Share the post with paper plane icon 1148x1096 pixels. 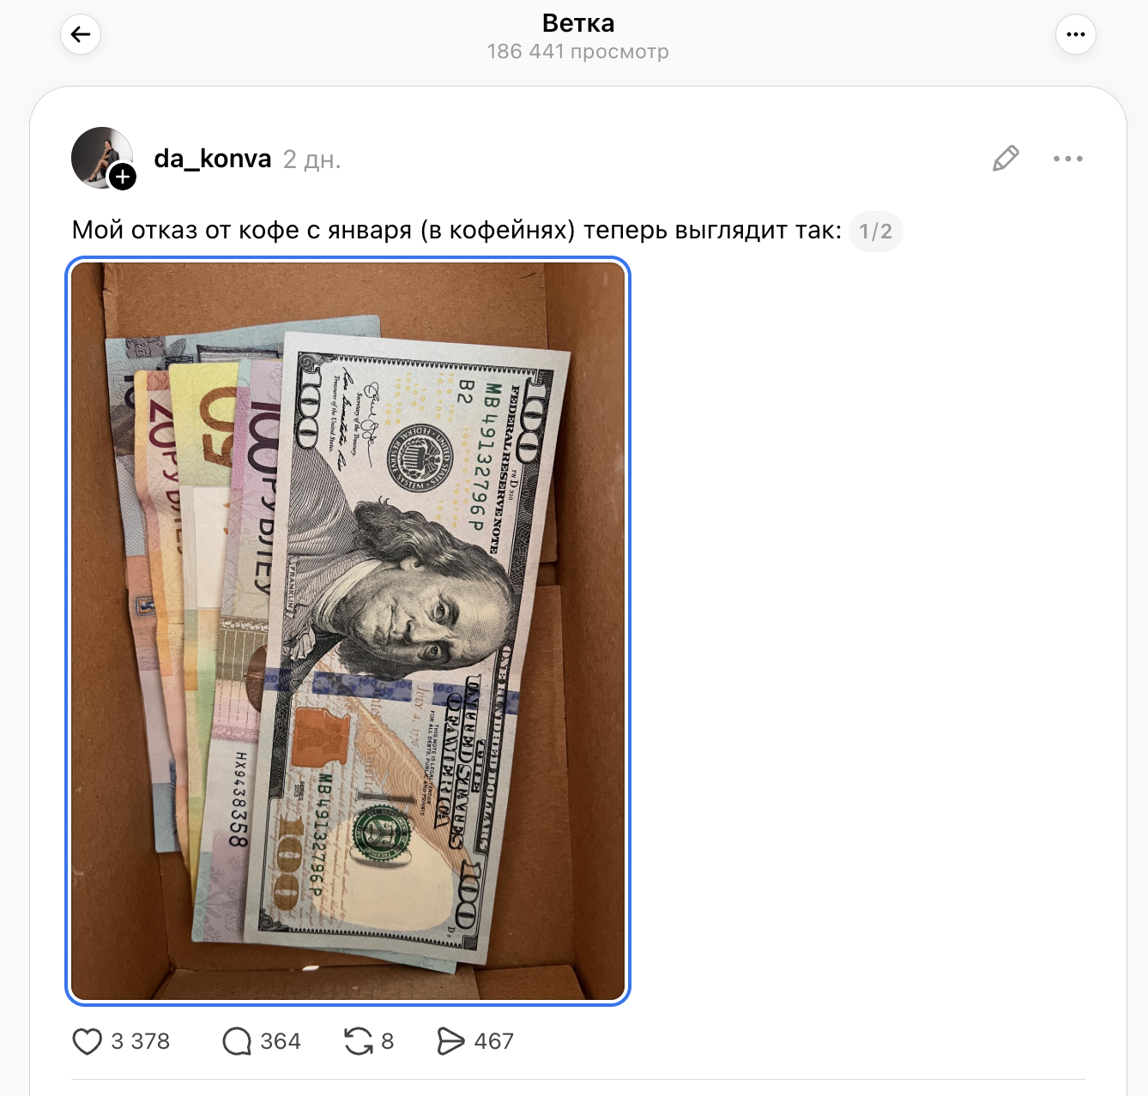pos(450,1041)
